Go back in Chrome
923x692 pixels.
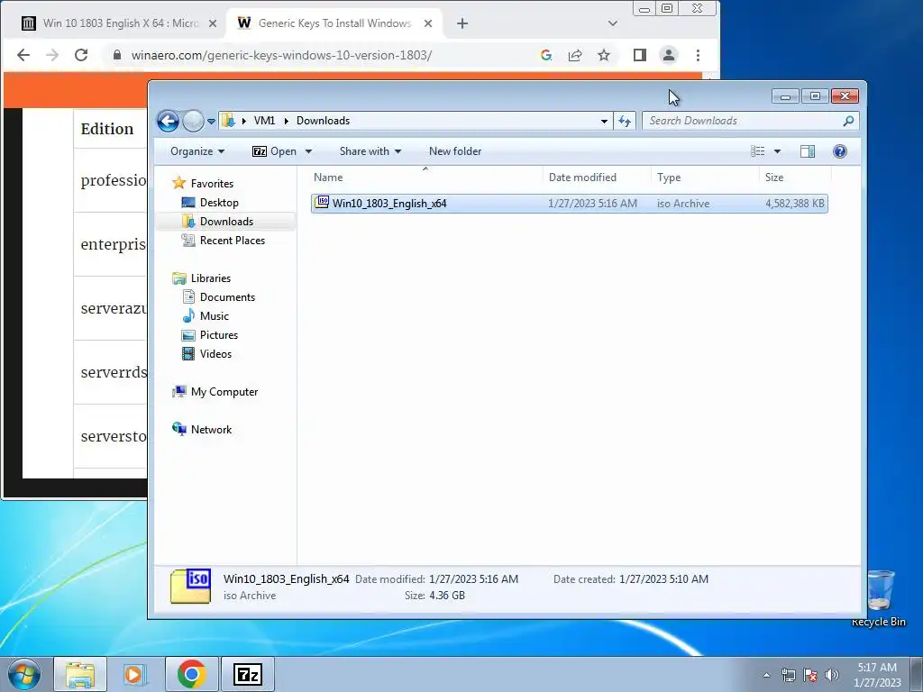point(23,55)
